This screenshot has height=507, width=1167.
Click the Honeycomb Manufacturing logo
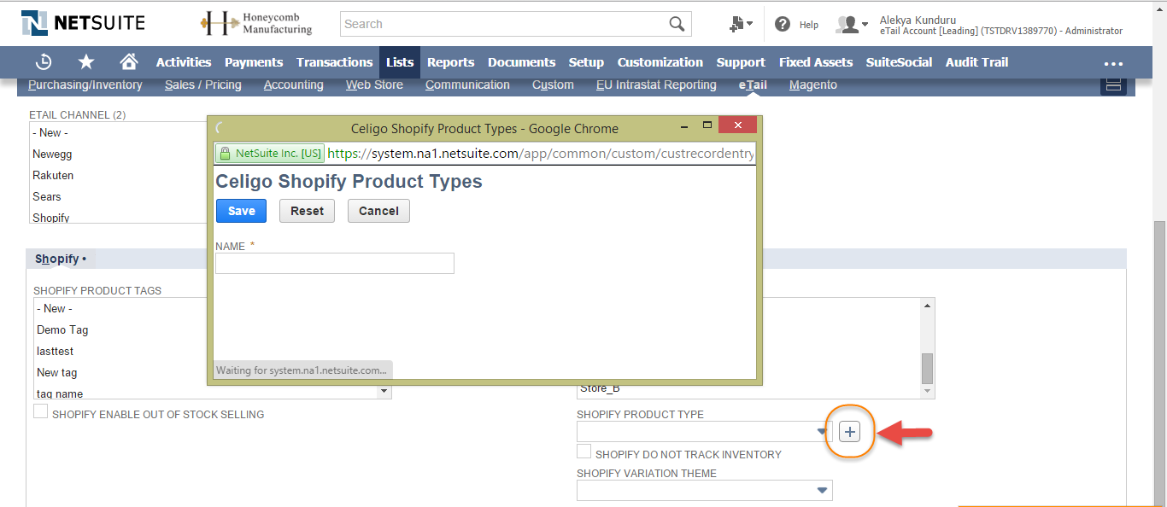coord(256,24)
